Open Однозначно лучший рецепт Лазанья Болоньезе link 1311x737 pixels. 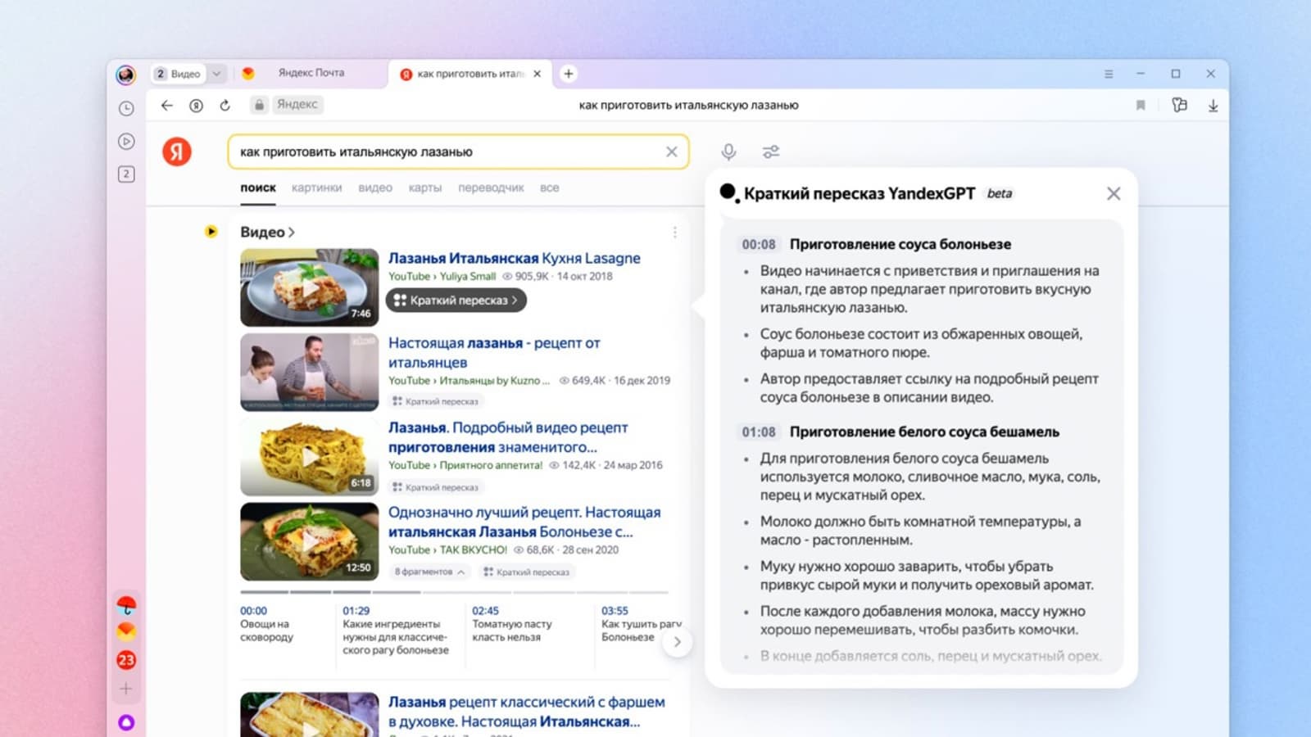(524, 522)
